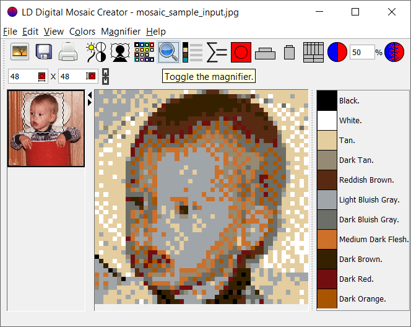
Task: Open brightness and contrast adjustment icon
Action: pyautogui.click(x=96, y=52)
